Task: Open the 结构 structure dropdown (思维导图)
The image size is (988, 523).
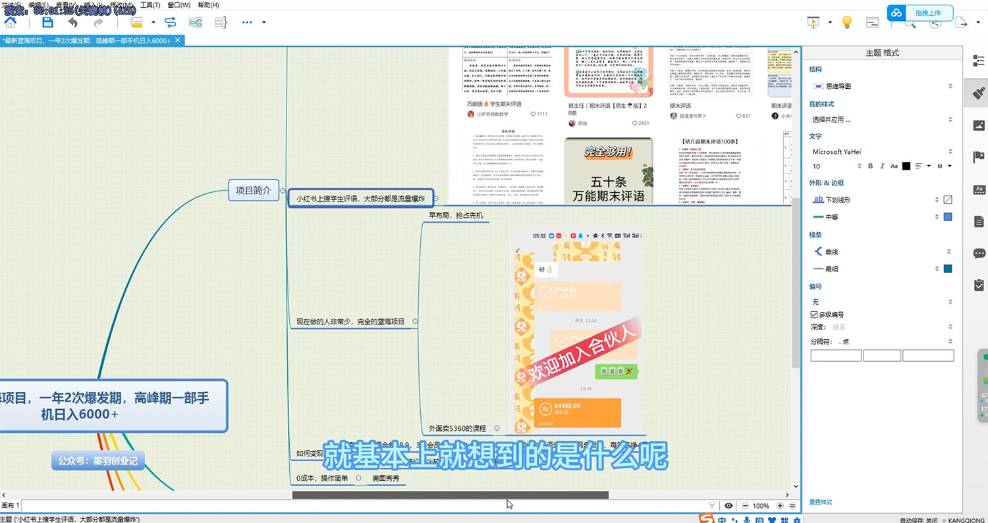Action: (x=883, y=86)
